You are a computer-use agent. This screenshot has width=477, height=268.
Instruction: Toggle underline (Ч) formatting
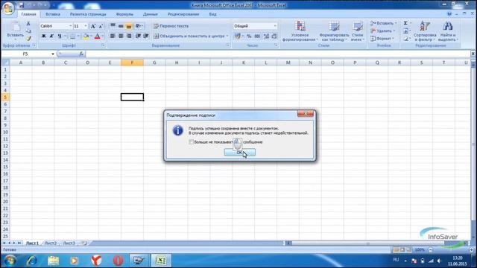click(x=60, y=36)
